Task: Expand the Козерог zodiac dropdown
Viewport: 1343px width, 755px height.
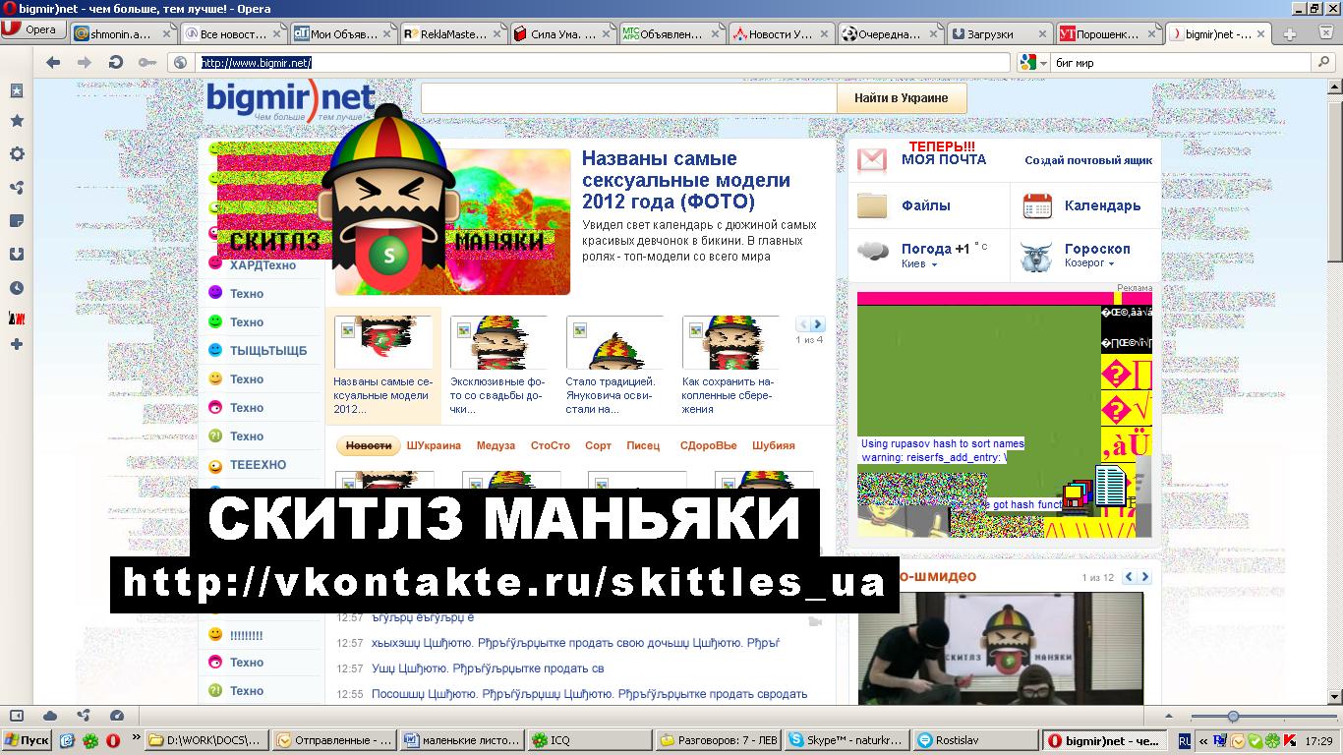Action: [x=1089, y=263]
